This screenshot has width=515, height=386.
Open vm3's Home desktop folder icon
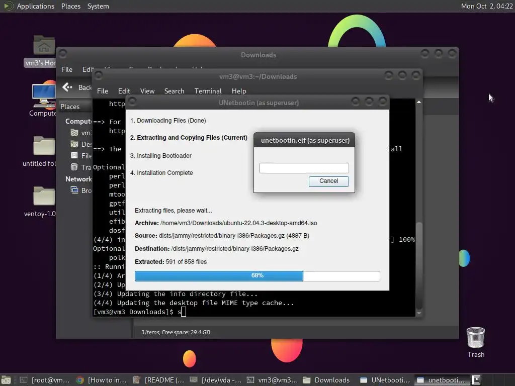click(44, 45)
